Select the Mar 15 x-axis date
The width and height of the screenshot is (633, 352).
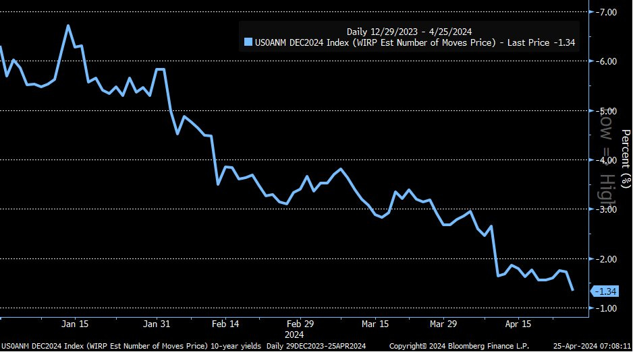(376, 323)
